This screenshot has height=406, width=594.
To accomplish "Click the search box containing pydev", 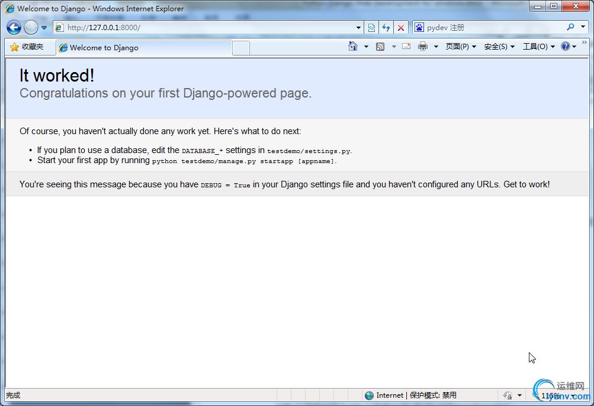I will (495, 28).
